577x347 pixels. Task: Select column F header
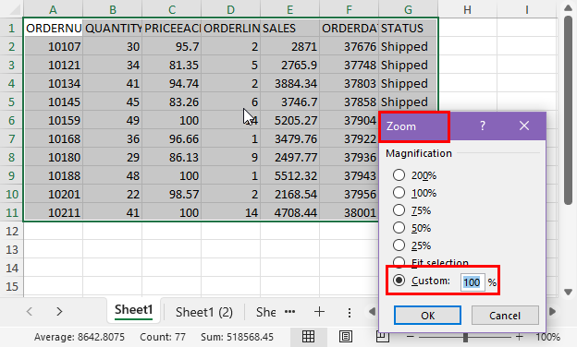pos(349,9)
